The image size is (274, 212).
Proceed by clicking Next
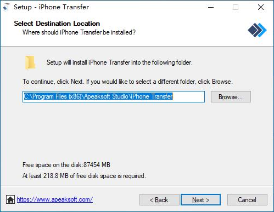pos(200,200)
